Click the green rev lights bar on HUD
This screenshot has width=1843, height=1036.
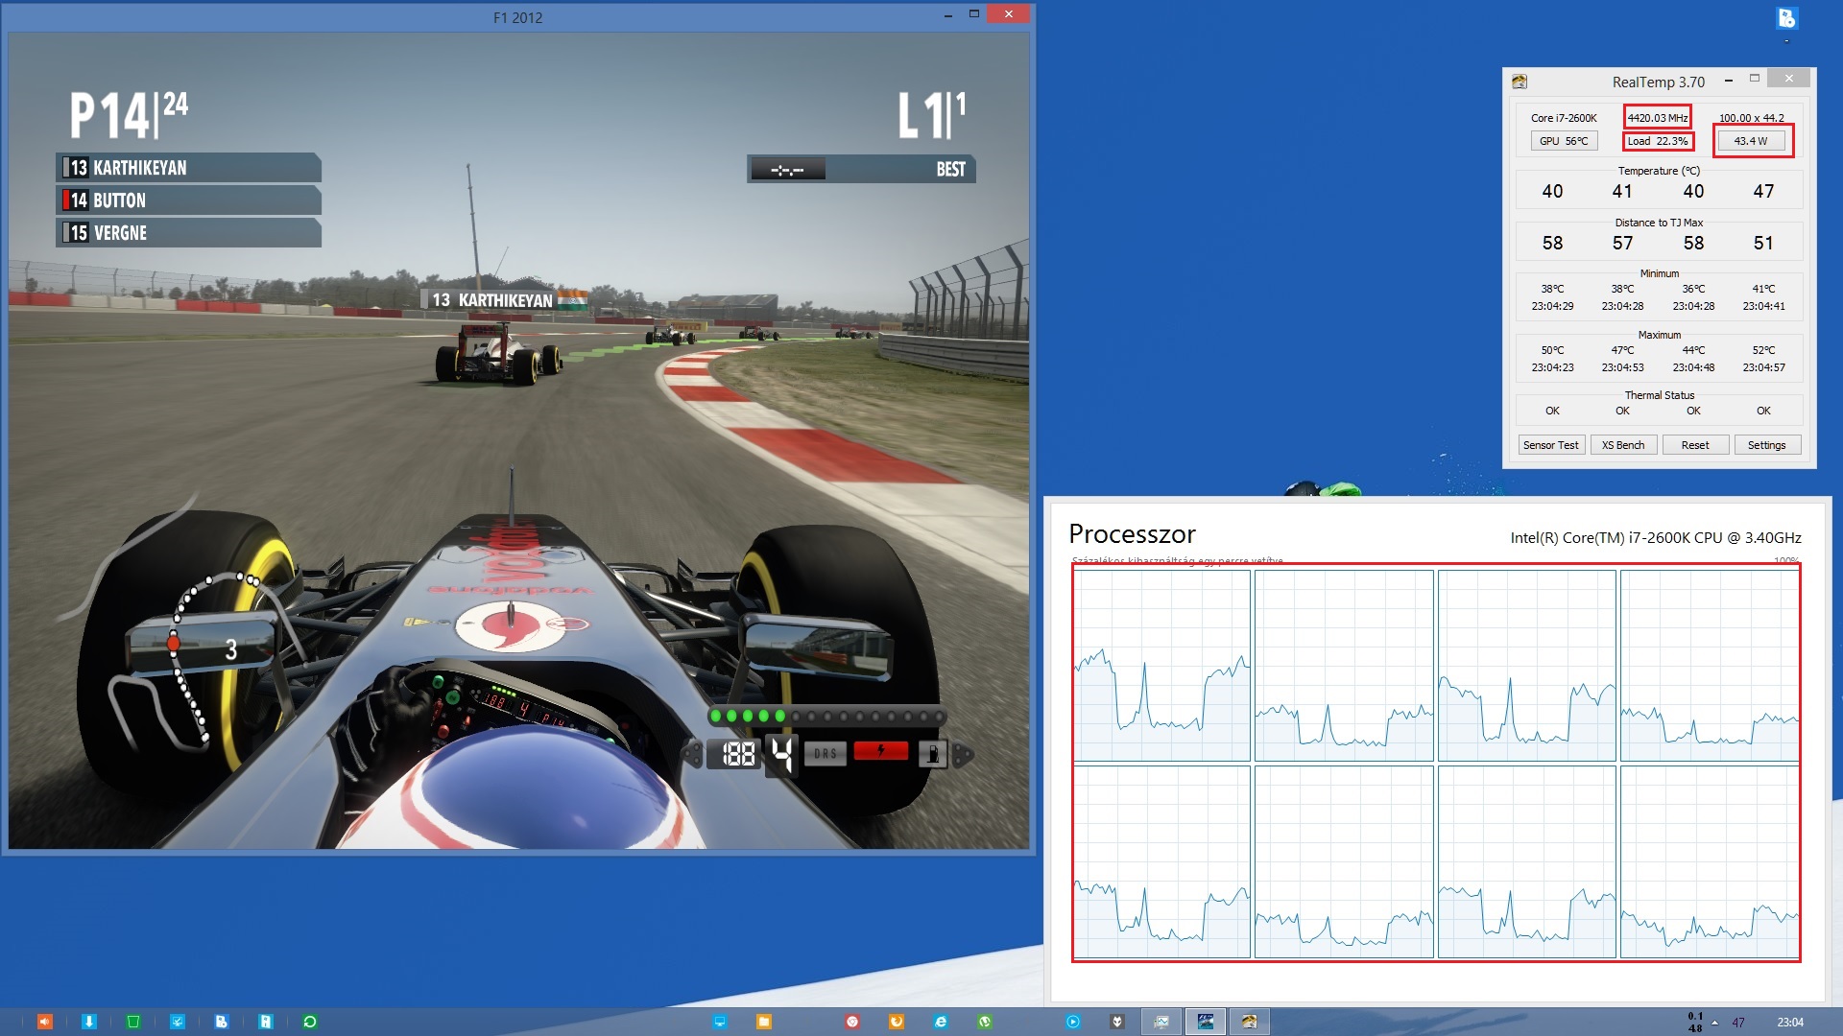click(x=827, y=717)
